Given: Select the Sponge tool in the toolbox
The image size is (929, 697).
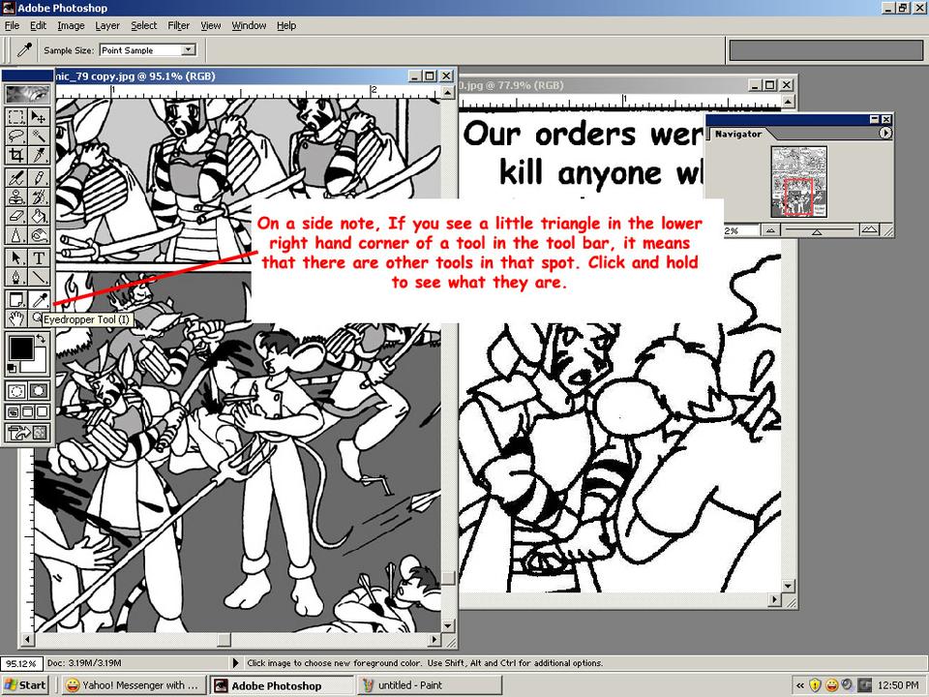Looking at the screenshot, I should click(39, 236).
